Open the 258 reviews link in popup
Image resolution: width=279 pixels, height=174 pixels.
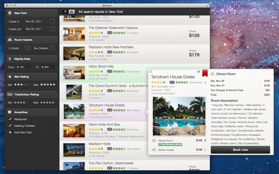[x=196, y=82]
